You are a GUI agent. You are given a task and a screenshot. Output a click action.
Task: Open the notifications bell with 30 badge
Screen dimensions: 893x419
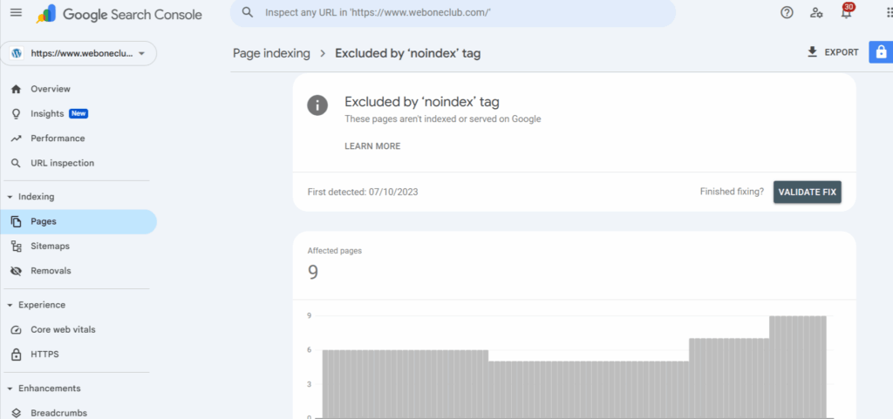[847, 11]
